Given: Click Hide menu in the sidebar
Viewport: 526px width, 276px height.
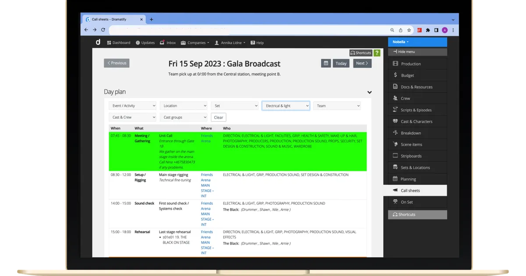Looking at the screenshot, I should coord(417,52).
